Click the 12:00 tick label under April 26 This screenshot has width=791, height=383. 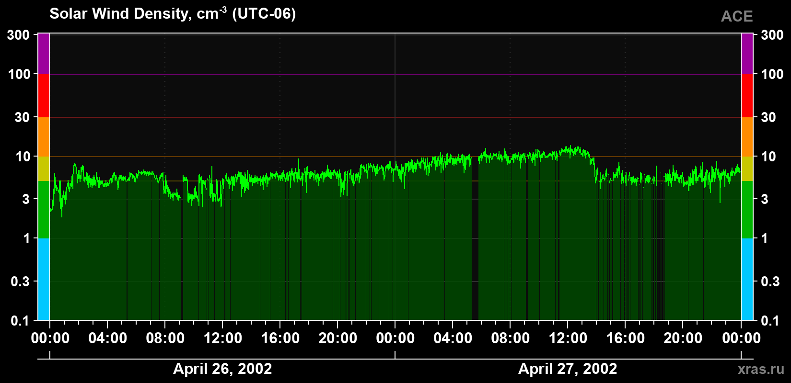pos(223,338)
